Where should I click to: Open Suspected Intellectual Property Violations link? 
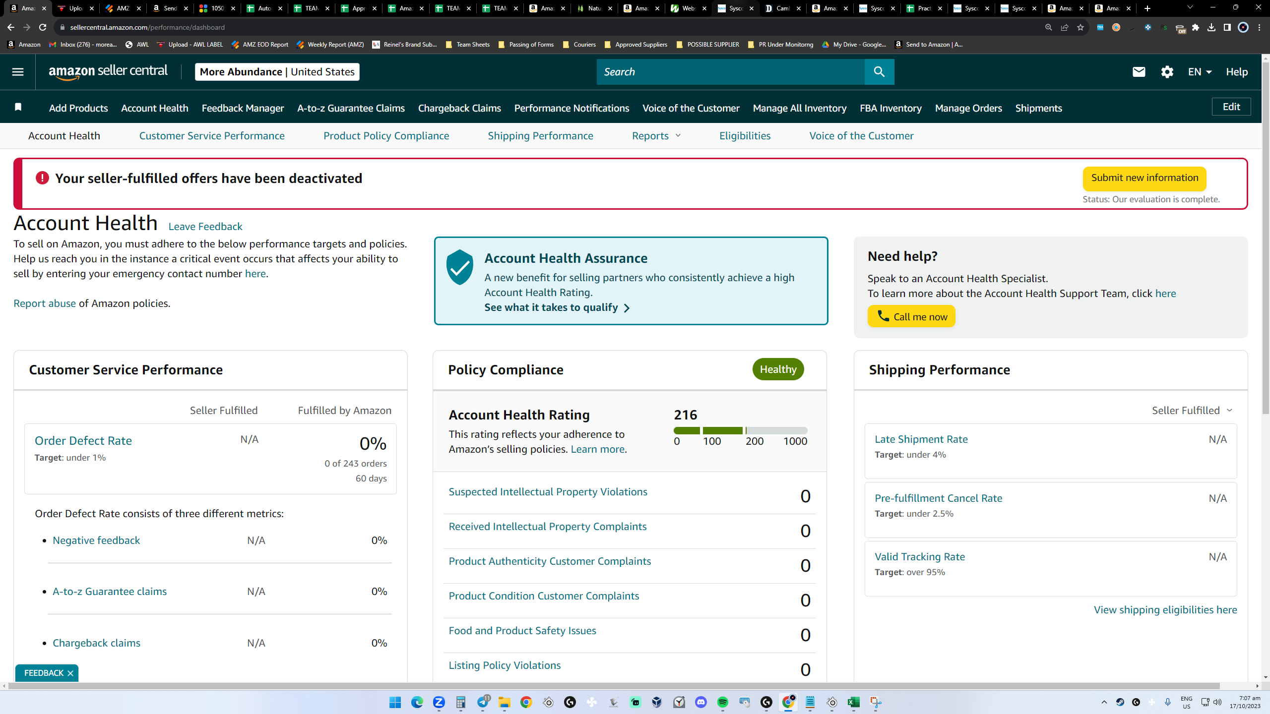point(548,492)
